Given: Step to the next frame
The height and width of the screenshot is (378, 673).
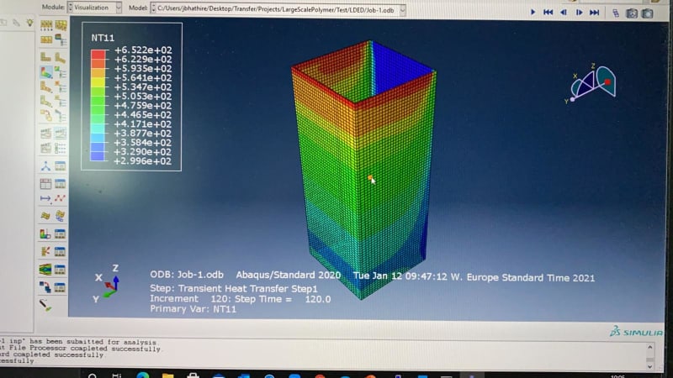Looking at the screenshot, I should (579, 13).
